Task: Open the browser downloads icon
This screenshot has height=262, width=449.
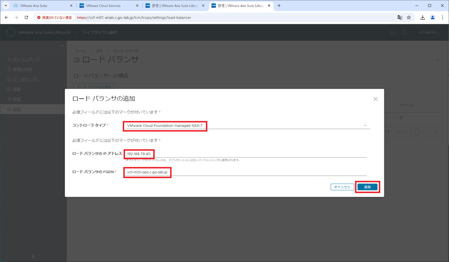Action: (x=423, y=18)
